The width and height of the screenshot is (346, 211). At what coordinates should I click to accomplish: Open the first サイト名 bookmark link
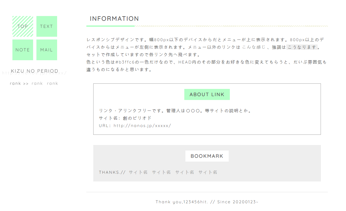[138, 172]
